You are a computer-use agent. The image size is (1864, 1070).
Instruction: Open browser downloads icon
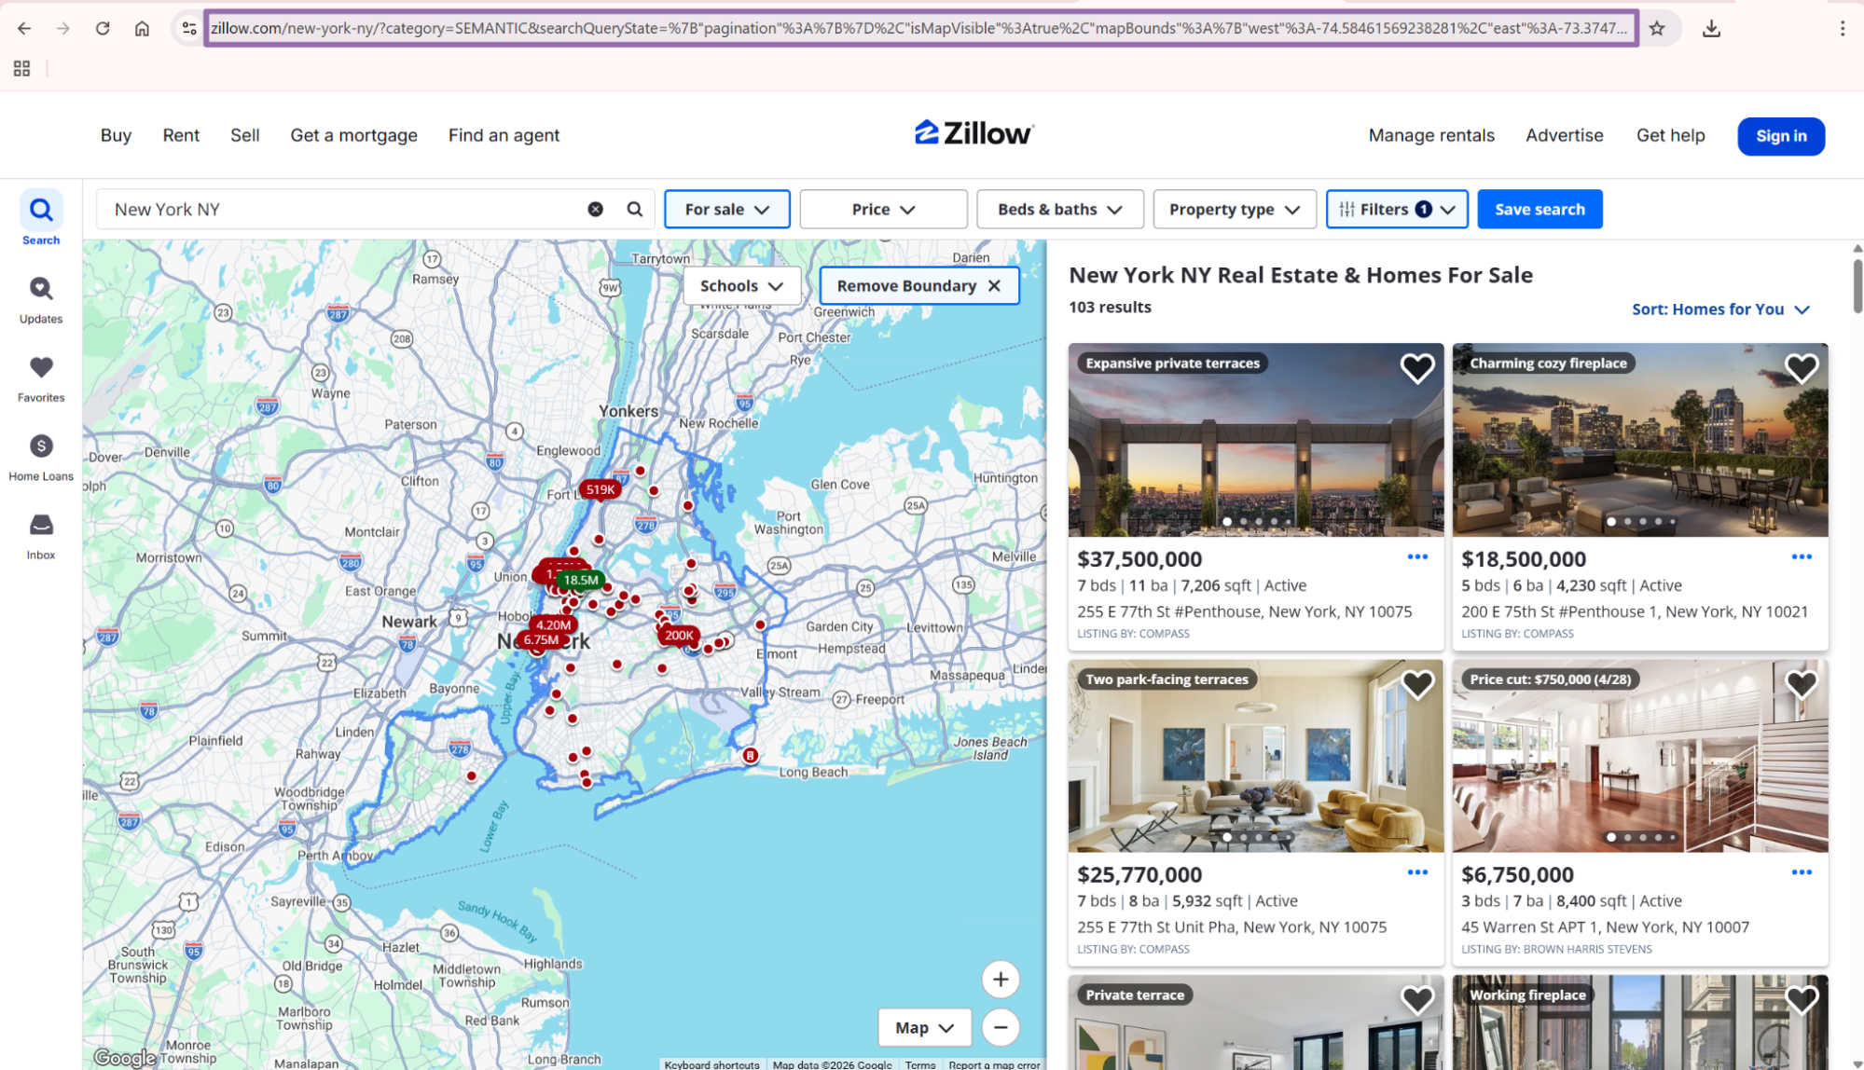coord(1711,28)
